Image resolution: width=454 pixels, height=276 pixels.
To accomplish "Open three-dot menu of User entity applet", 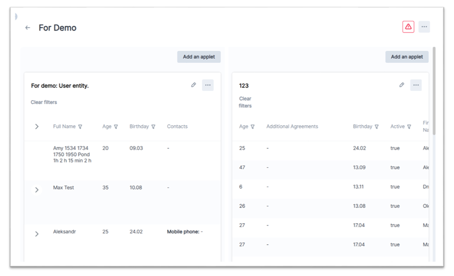I will [207, 85].
